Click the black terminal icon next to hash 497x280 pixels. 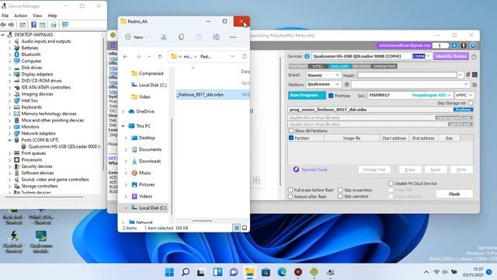pyautogui.click(x=474, y=75)
